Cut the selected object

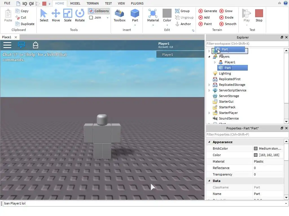click(21, 17)
